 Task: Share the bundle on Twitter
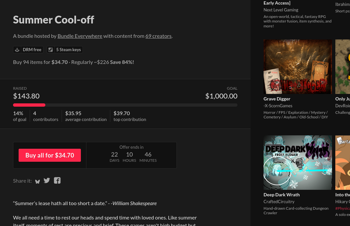(x=47, y=180)
